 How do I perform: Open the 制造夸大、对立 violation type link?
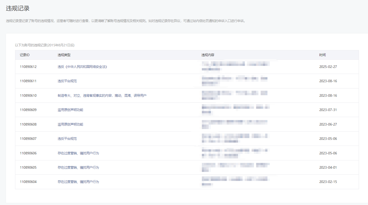(102, 95)
